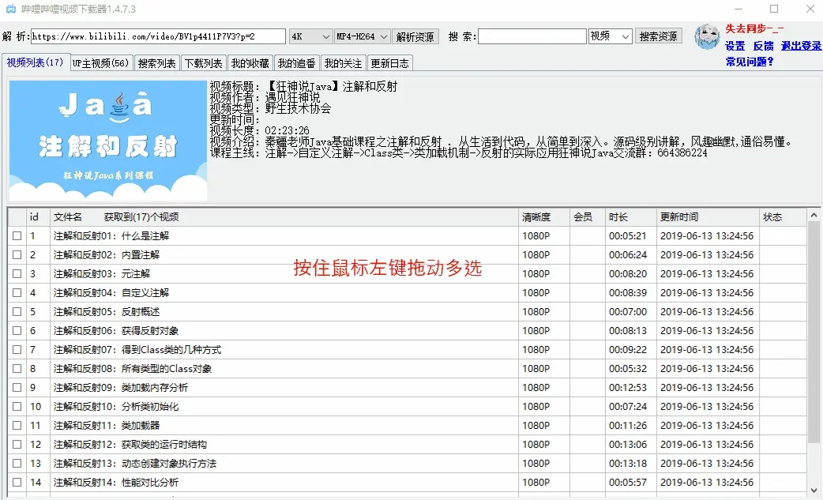Select checkbox for 类加载器 row

tap(17, 426)
